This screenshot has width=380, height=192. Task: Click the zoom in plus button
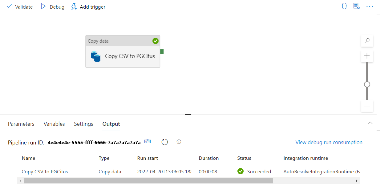click(x=367, y=56)
